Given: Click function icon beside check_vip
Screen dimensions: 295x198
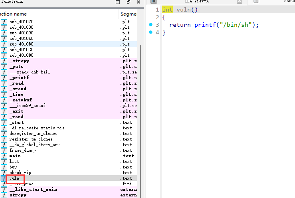Looking at the screenshot, I should pyautogui.click(x=4, y=172).
